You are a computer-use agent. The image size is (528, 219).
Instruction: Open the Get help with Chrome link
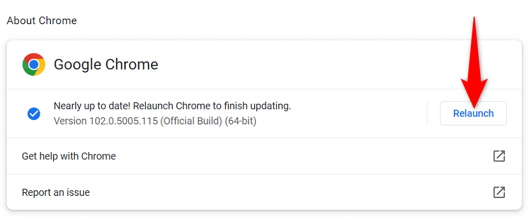(x=69, y=156)
